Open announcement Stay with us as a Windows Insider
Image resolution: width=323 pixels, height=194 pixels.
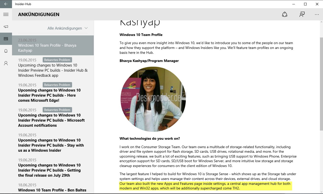coord(53,143)
